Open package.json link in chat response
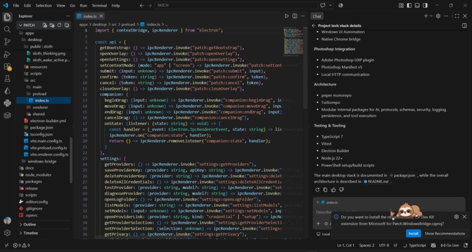The height and width of the screenshot is (252, 472). pyautogui.click(x=403, y=175)
